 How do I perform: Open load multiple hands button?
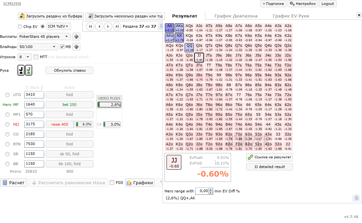click(x=125, y=16)
